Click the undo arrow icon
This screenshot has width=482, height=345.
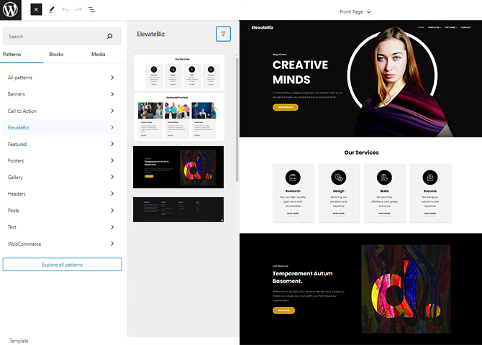pos(65,10)
